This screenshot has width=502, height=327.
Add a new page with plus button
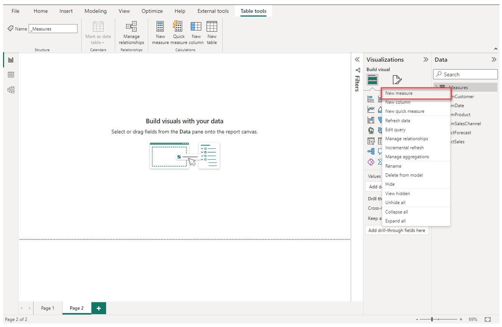pyautogui.click(x=99, y=308)
